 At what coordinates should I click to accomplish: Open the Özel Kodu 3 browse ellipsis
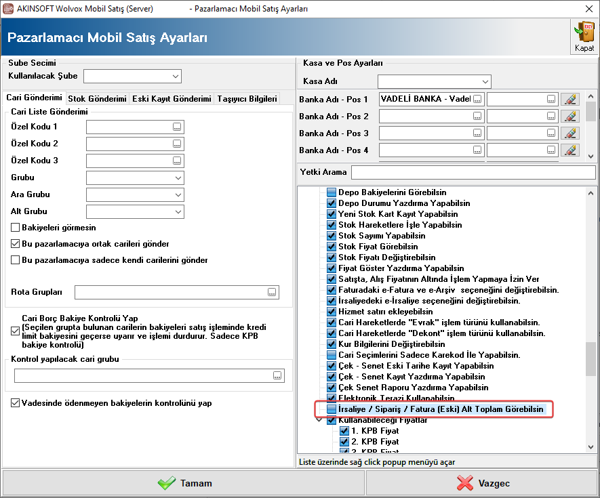tap(177, 161)
